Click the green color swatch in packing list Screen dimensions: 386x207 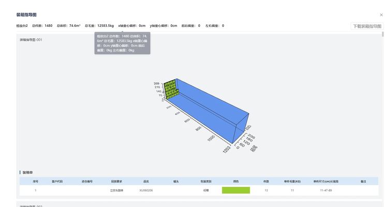click(235, 190)
